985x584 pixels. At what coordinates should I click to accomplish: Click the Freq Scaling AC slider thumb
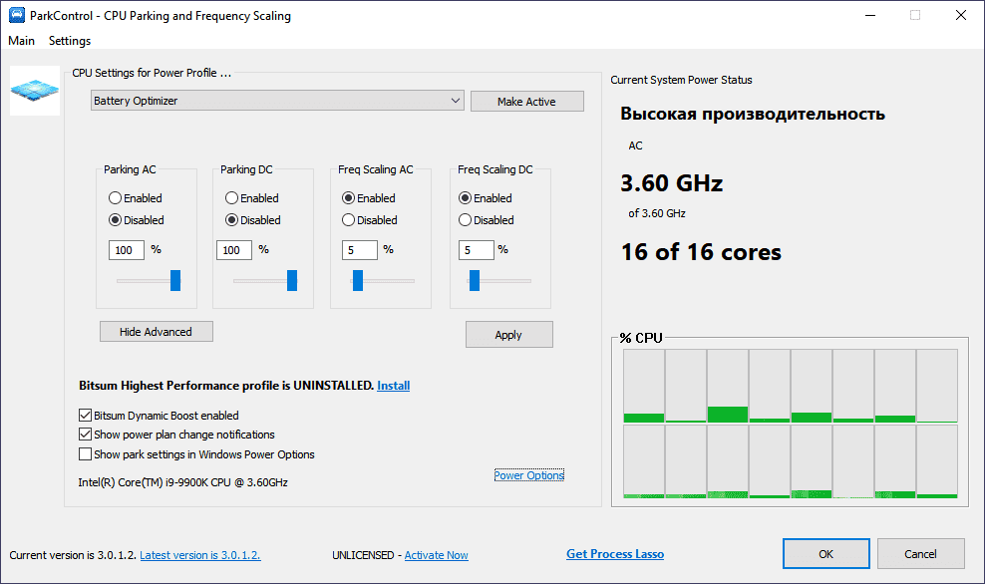click(x=358, y=280)
